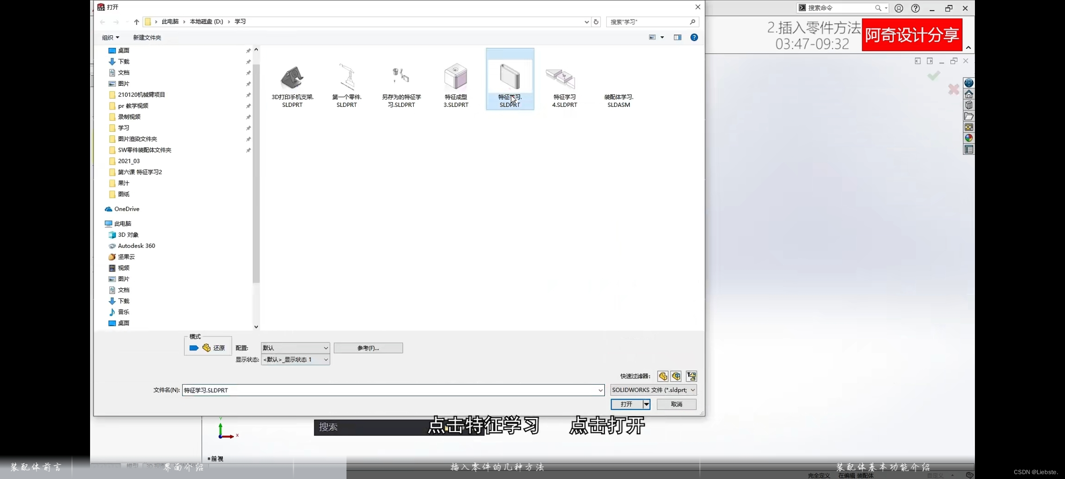Open the 组织 menu
This screenshot has width=1065, height=479.
click(110, 37)
